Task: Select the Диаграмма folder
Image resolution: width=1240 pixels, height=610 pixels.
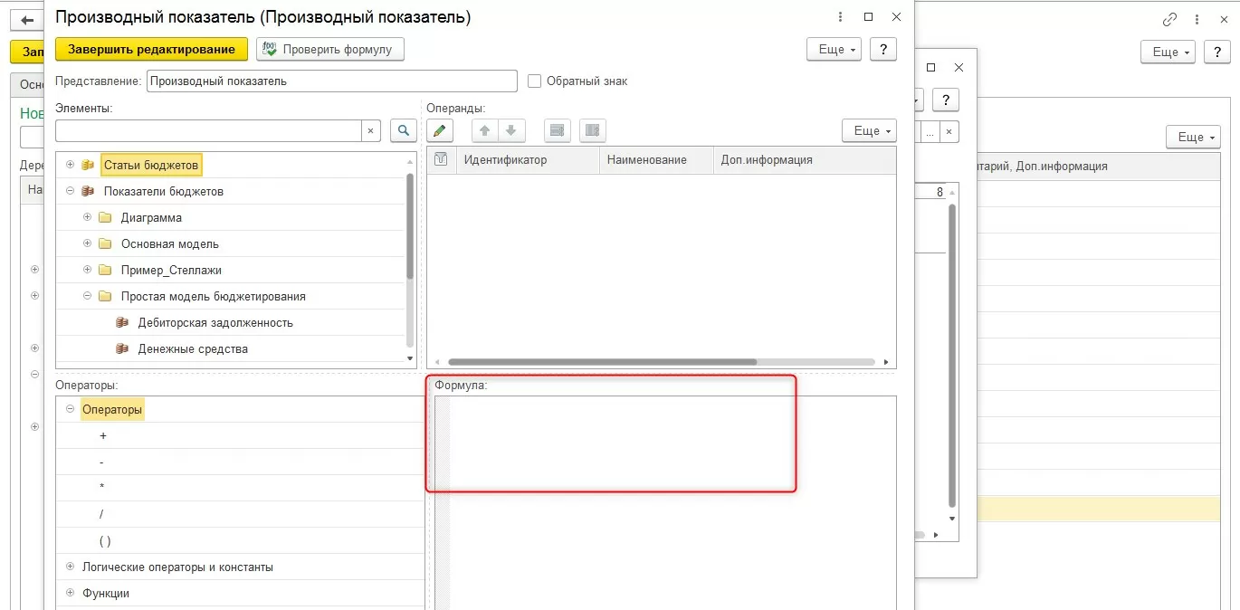Action: tap(151, 217)
